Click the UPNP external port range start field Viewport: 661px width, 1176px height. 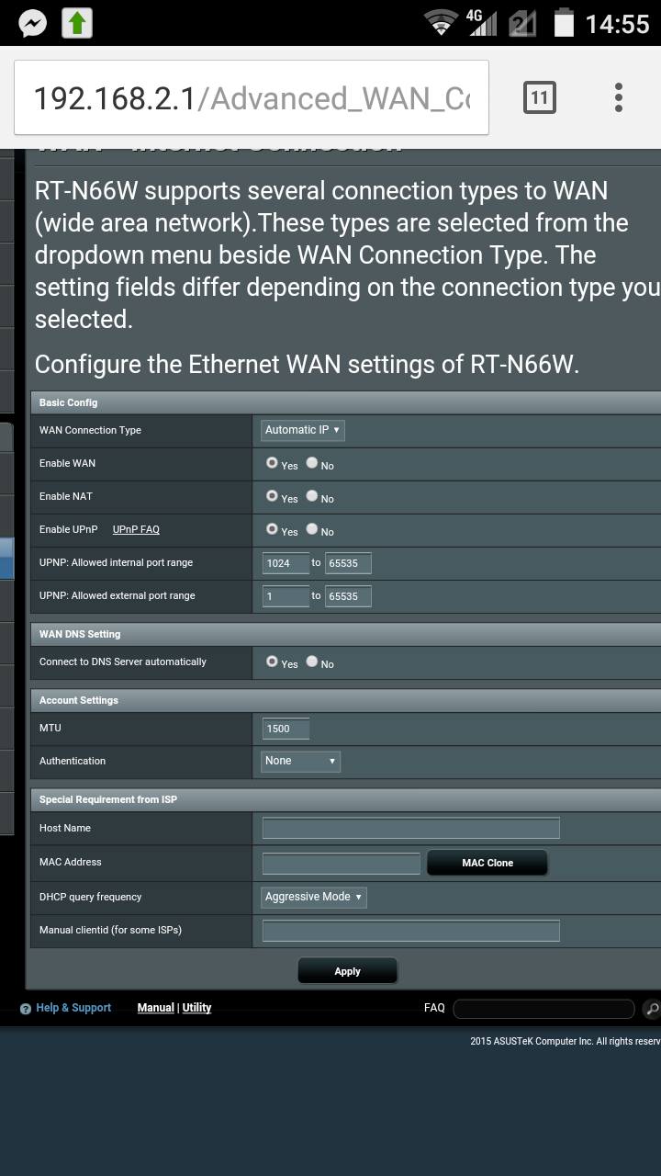point(286,596)
